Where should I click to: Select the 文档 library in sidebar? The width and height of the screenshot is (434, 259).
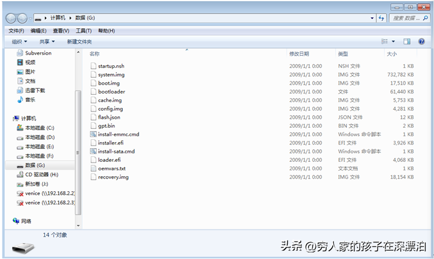26,81
